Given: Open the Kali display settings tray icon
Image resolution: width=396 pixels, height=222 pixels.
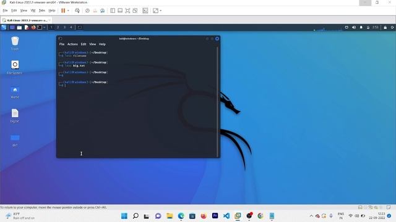Looking at the screenshot, I should click(x=346, y=27).
